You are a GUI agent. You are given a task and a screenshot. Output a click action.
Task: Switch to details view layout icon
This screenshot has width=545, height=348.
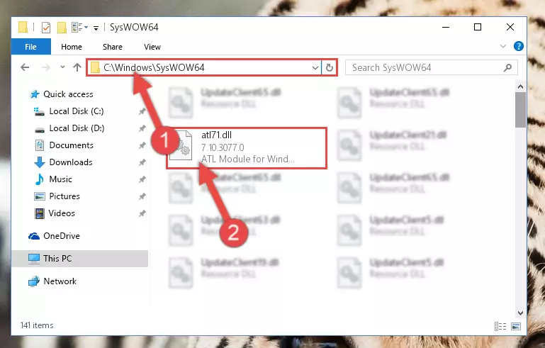pos(500,326)
